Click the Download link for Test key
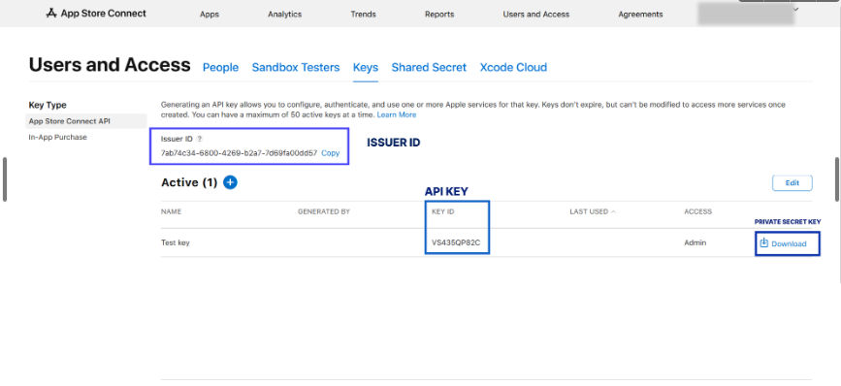This screenshot has height=386, width=841. tap(789, 244)
